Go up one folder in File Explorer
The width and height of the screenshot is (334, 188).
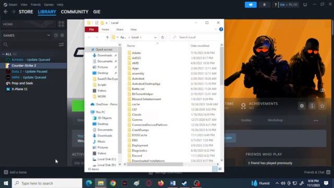[108, 37]
